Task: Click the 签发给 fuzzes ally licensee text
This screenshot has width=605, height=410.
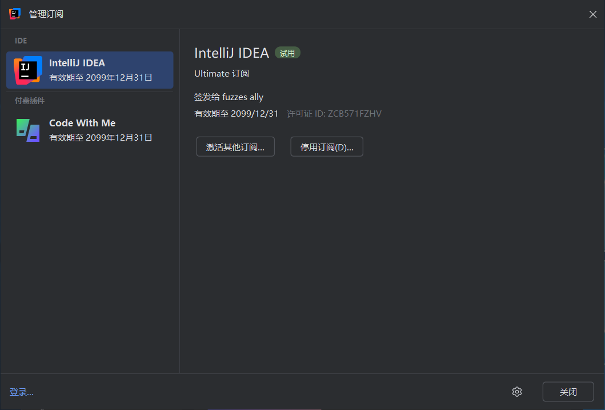Action: point(229,97)
